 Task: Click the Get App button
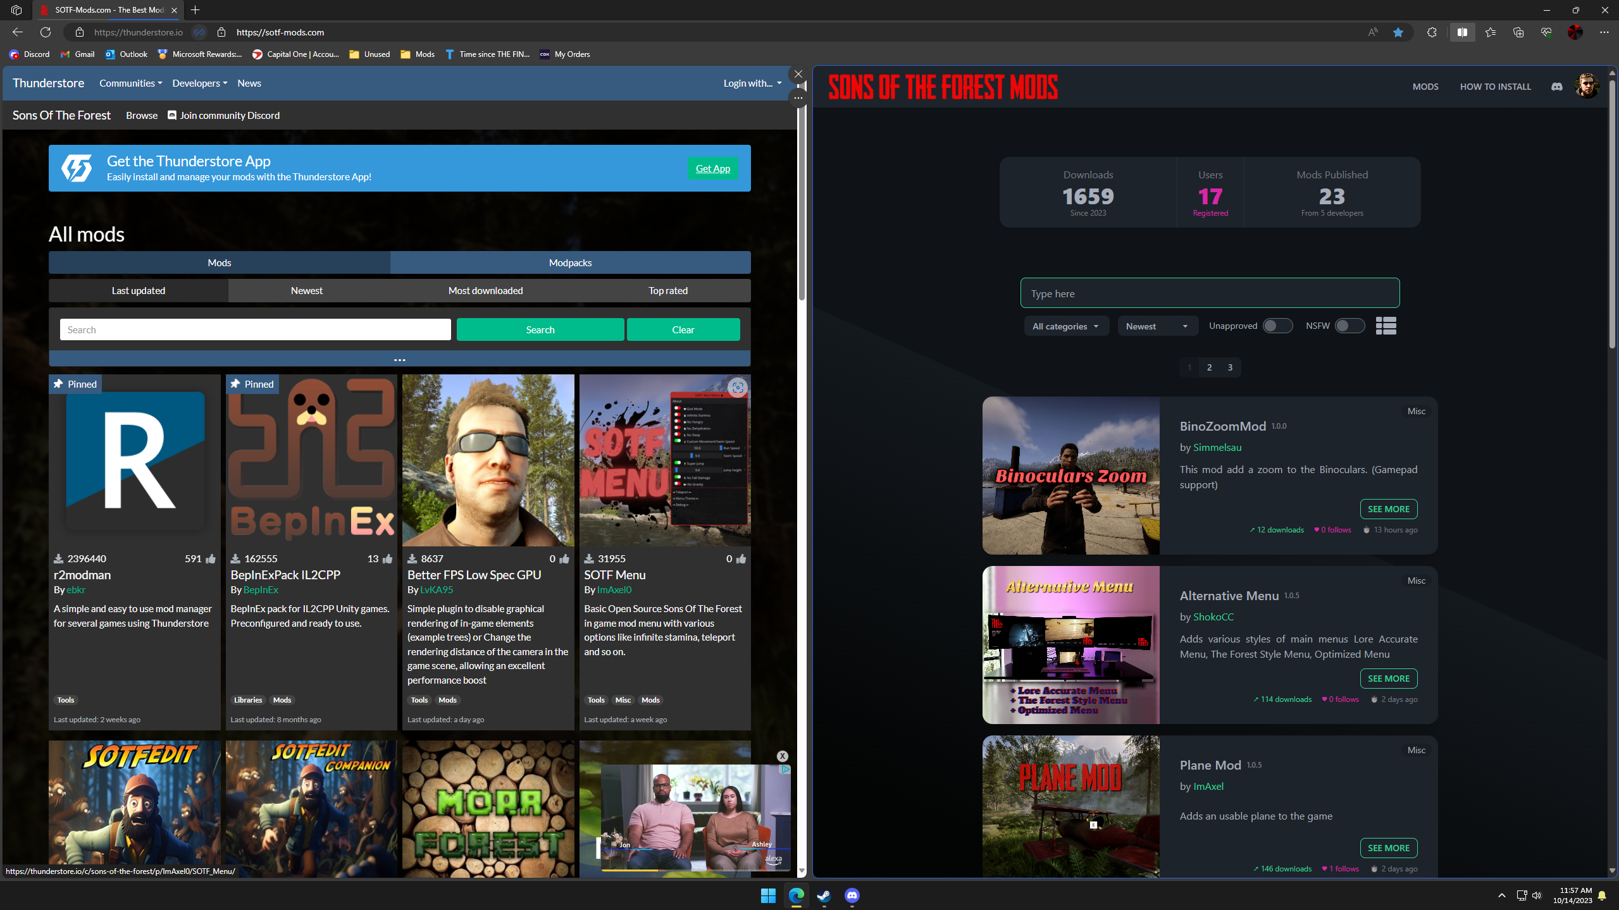tap(712, 168)
